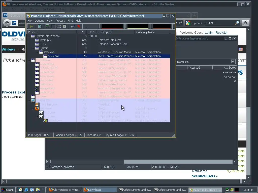Viewport: 258px width, 193px height.
Task: Click the Start button on taskbar
Action: pyautogui.click(x=8, y=190)
